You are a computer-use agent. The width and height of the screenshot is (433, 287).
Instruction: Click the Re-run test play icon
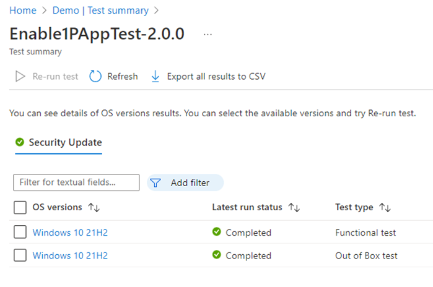[20, 76]
